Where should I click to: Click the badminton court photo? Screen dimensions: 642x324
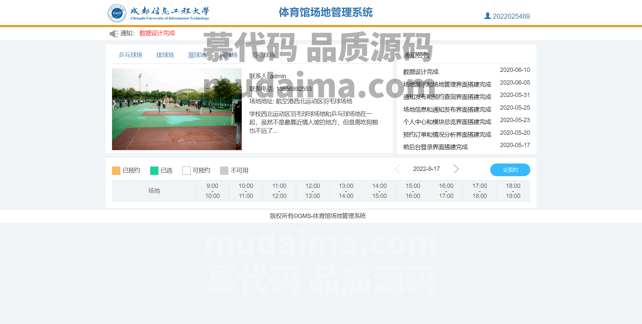point(177,109)
